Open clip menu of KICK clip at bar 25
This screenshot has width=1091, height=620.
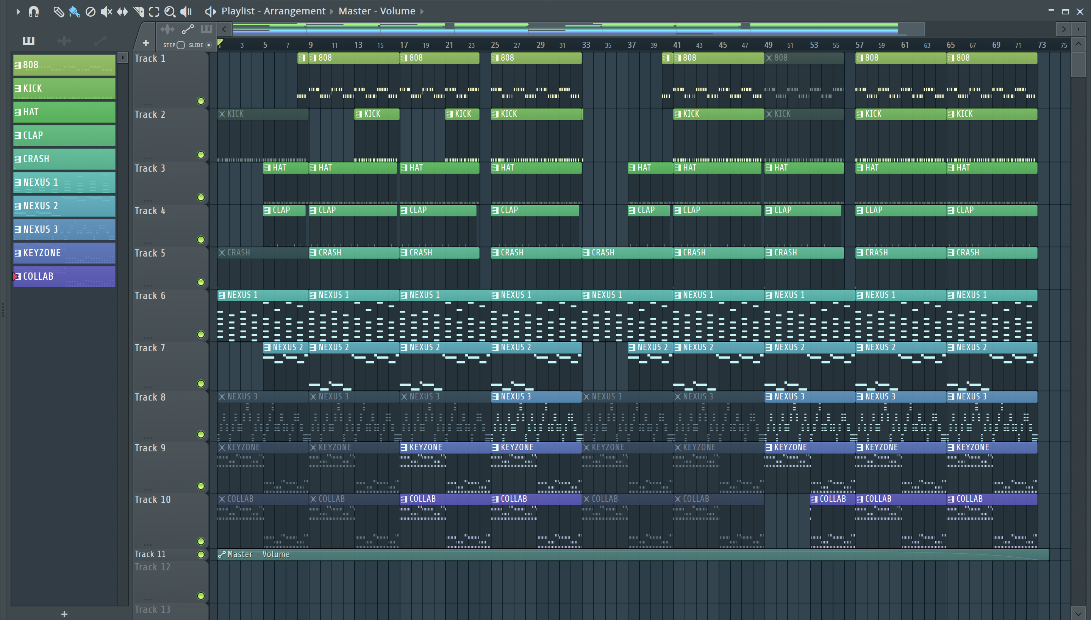point(495,114)
